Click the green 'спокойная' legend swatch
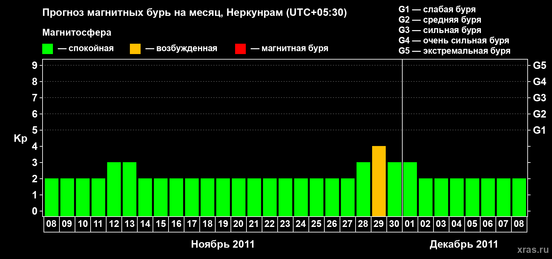 tap(47, 49)
